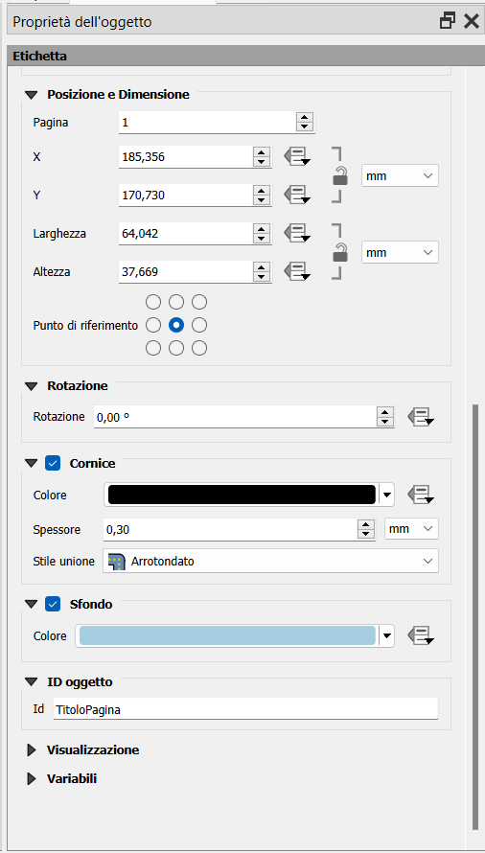Screen dimensions: 485x853
Task: Open the Sfondo colour dropdown arrow
Action: coord(387,635)
